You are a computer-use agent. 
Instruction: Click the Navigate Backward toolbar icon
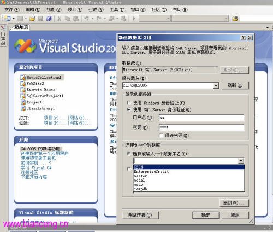pos(111,19)
